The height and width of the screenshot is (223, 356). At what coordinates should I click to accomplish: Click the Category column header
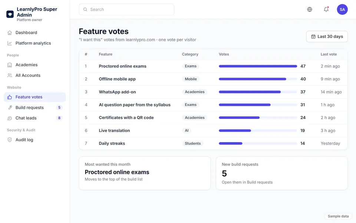coord(190,54)
